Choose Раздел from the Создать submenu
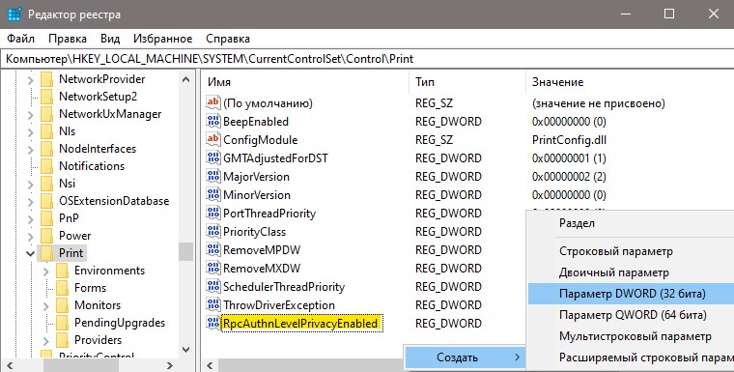 point(631,223)
